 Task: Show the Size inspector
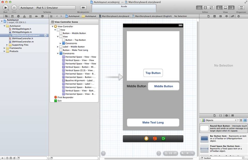tap(233, 16)
